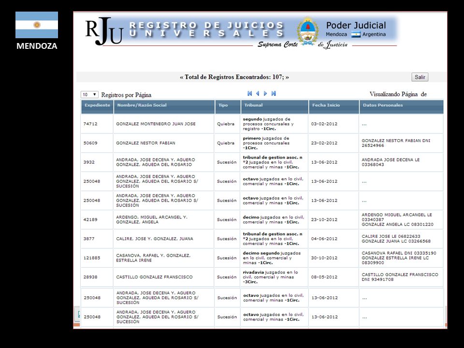Select expediente 74712 cell
The height and width of the screenshot is (348, 464).
pyautogui.click(x=97, y=124)
